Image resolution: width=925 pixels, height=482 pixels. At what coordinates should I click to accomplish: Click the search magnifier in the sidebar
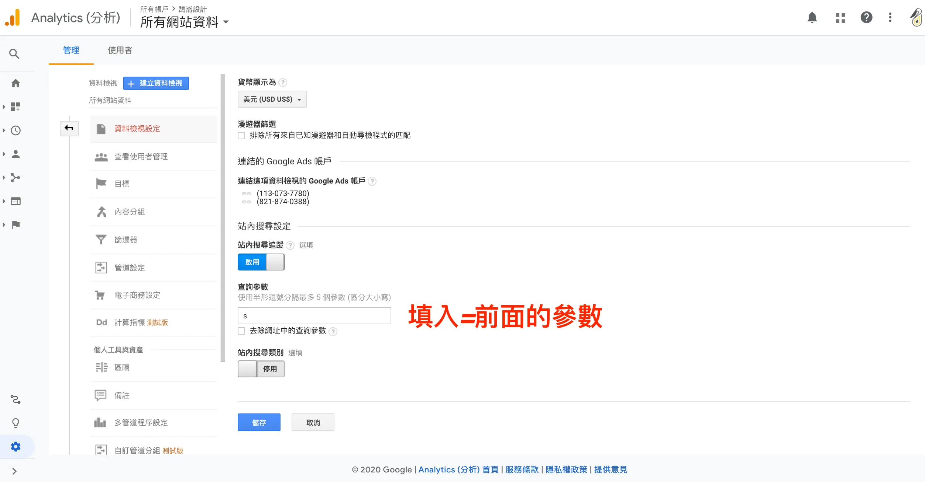[x=14, y=54]
